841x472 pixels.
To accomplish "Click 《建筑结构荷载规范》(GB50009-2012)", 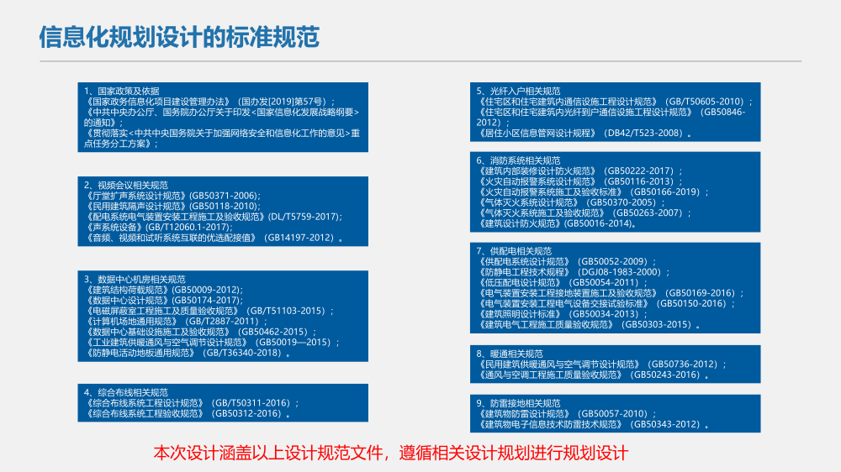I will pos(164,290).
